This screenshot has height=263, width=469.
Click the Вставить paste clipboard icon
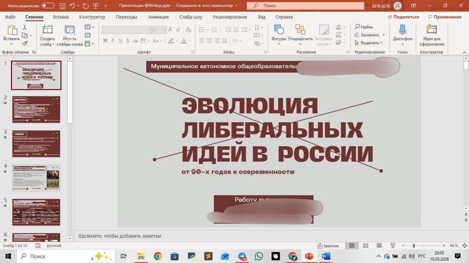tap(12, 30)
